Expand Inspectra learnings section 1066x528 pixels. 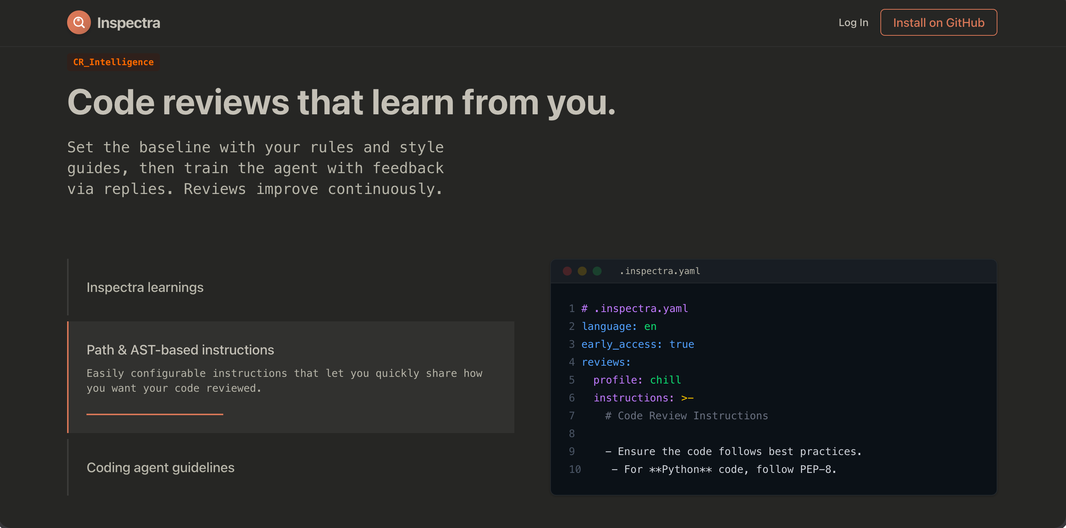point(145,287)
